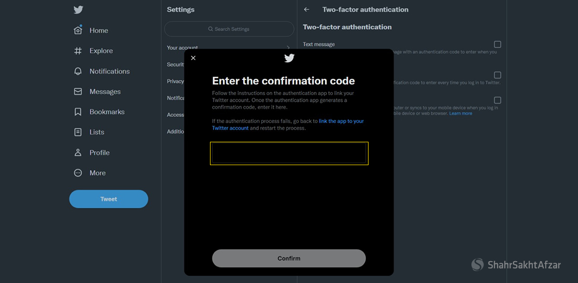This screenshot has width=578, height=283.
Task: Open Notifications via the bell icon
Action: (78, 71)
